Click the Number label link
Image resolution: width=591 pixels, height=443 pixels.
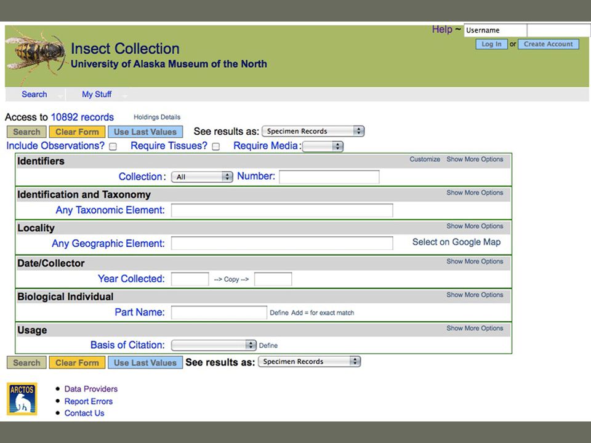(256, 176)
